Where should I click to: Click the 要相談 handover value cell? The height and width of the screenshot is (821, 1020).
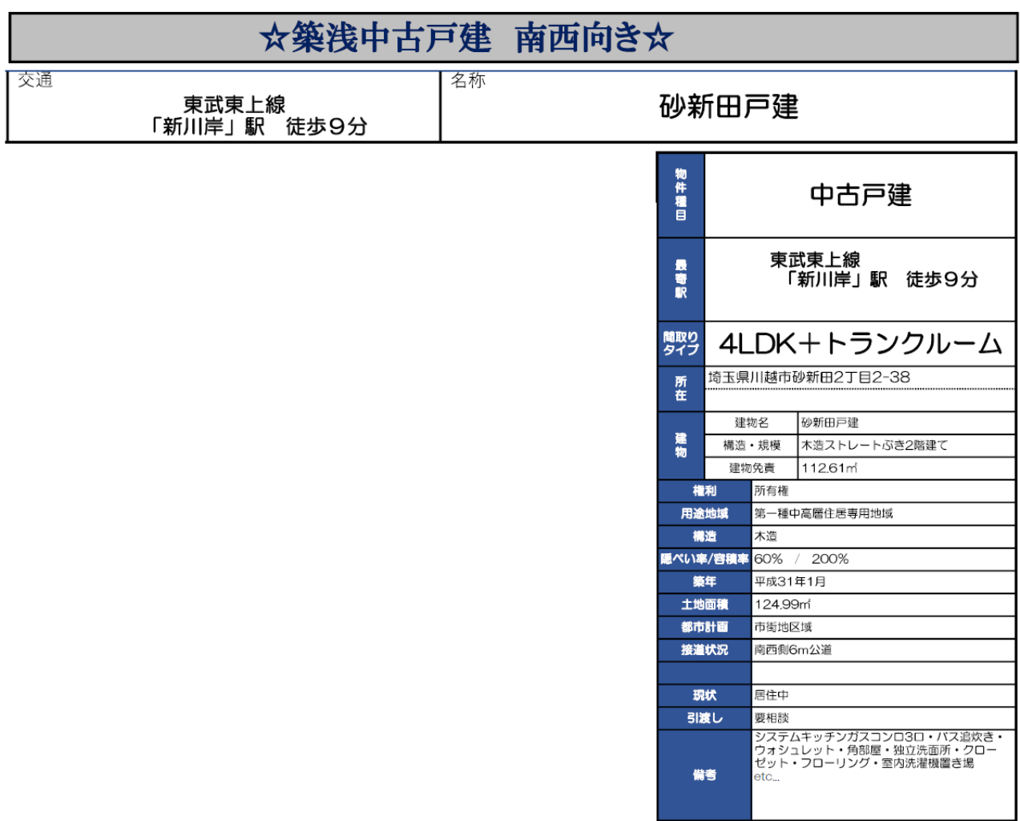pos(772,718)
